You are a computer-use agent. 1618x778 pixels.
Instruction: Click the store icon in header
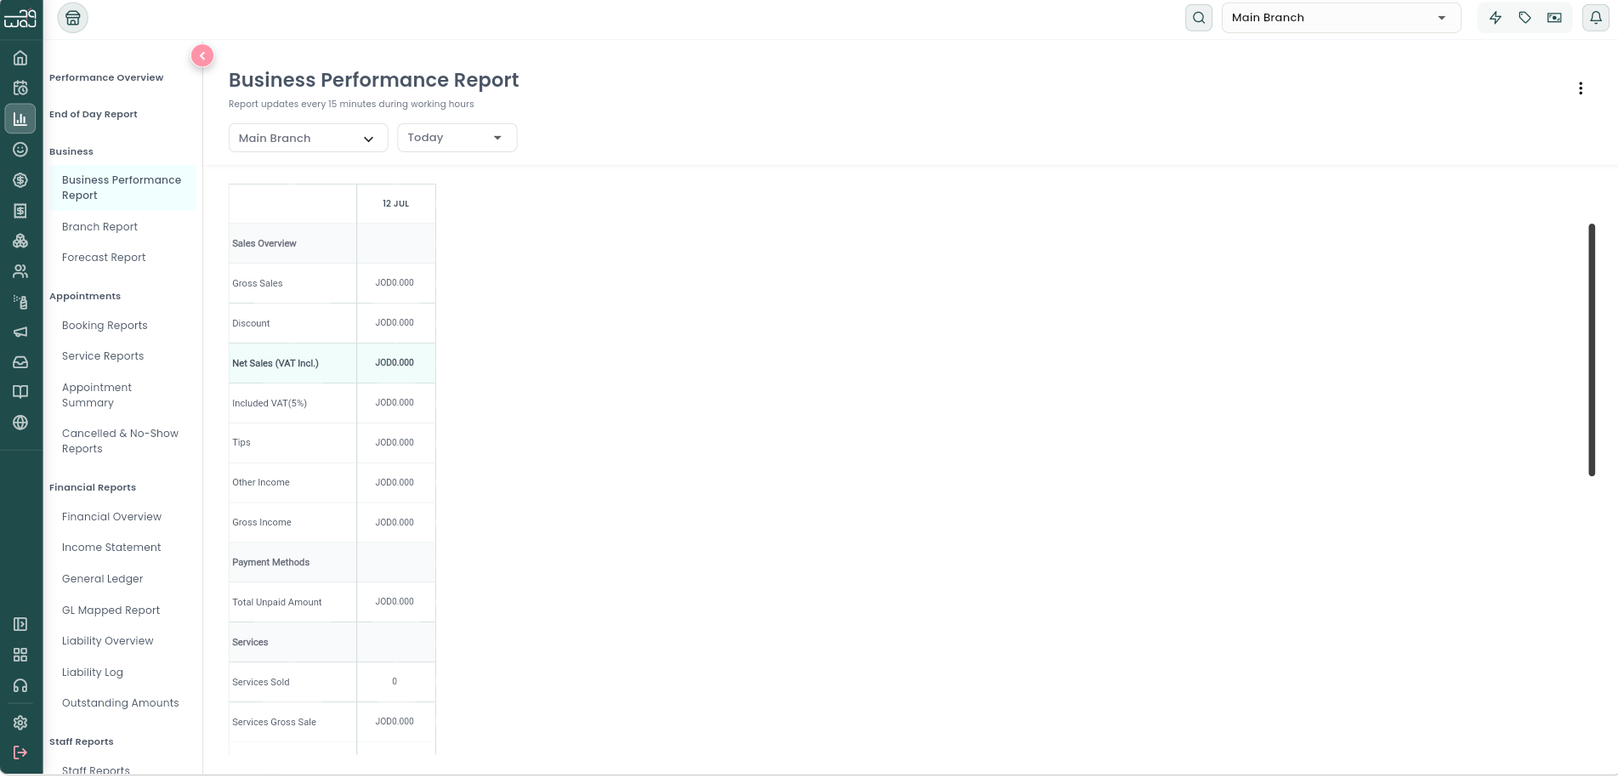[73, 18]
